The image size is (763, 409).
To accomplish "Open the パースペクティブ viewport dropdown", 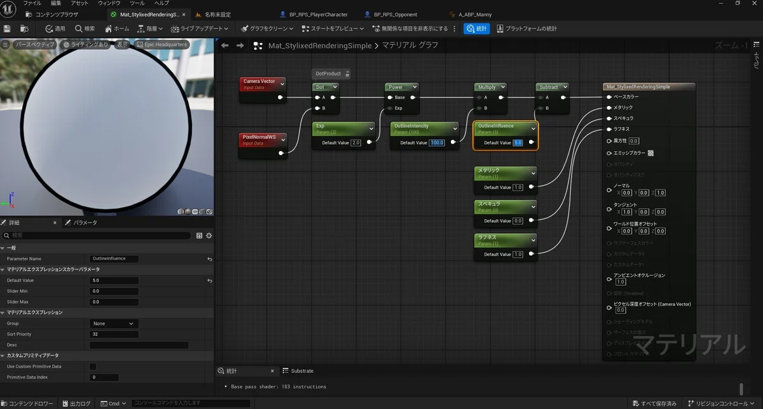I will pyautogui.click(x=36, y=44).
